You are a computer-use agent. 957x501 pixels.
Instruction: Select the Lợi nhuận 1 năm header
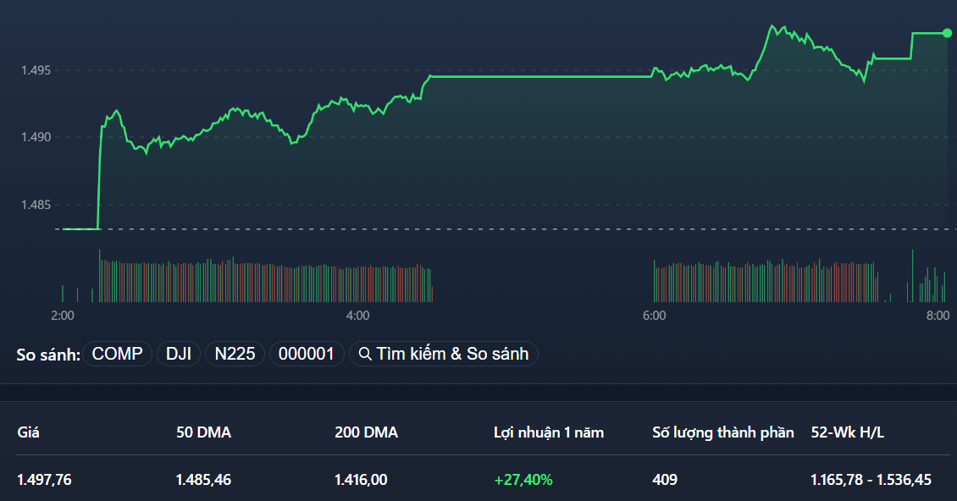[549, 432]
